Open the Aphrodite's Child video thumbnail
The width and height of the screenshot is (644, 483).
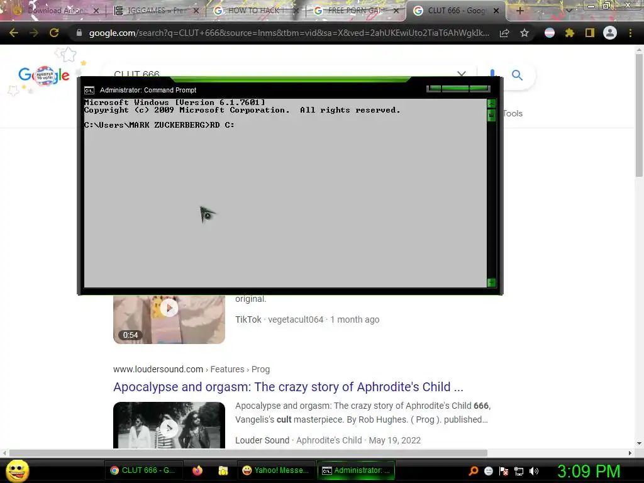(x=169, y=425)
